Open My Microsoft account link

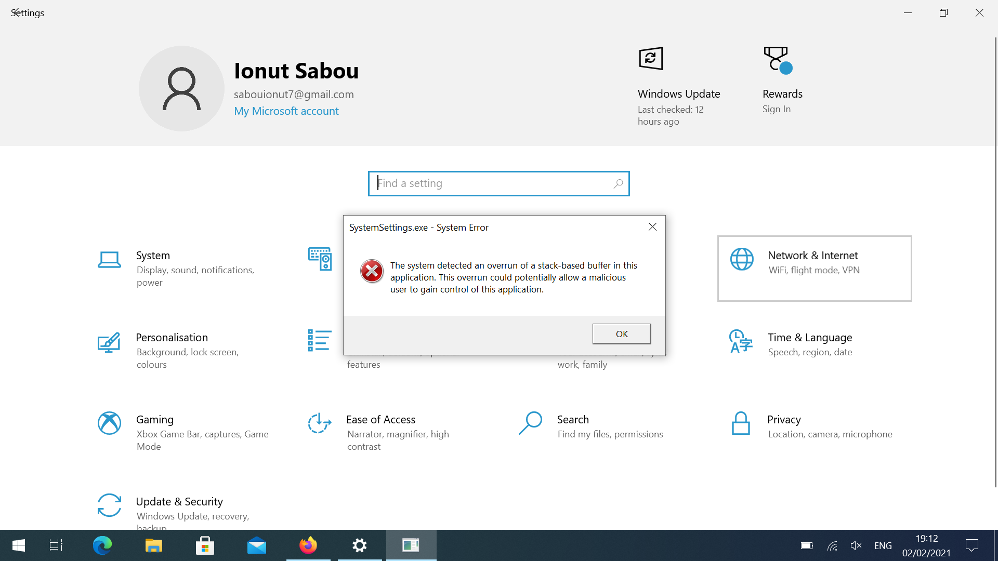tap(286, 111)
